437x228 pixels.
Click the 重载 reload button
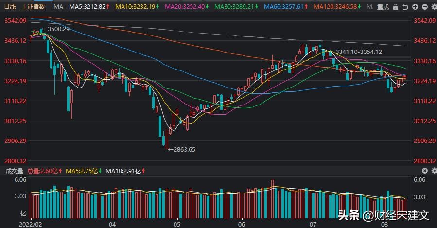click(x=383, y=7)
